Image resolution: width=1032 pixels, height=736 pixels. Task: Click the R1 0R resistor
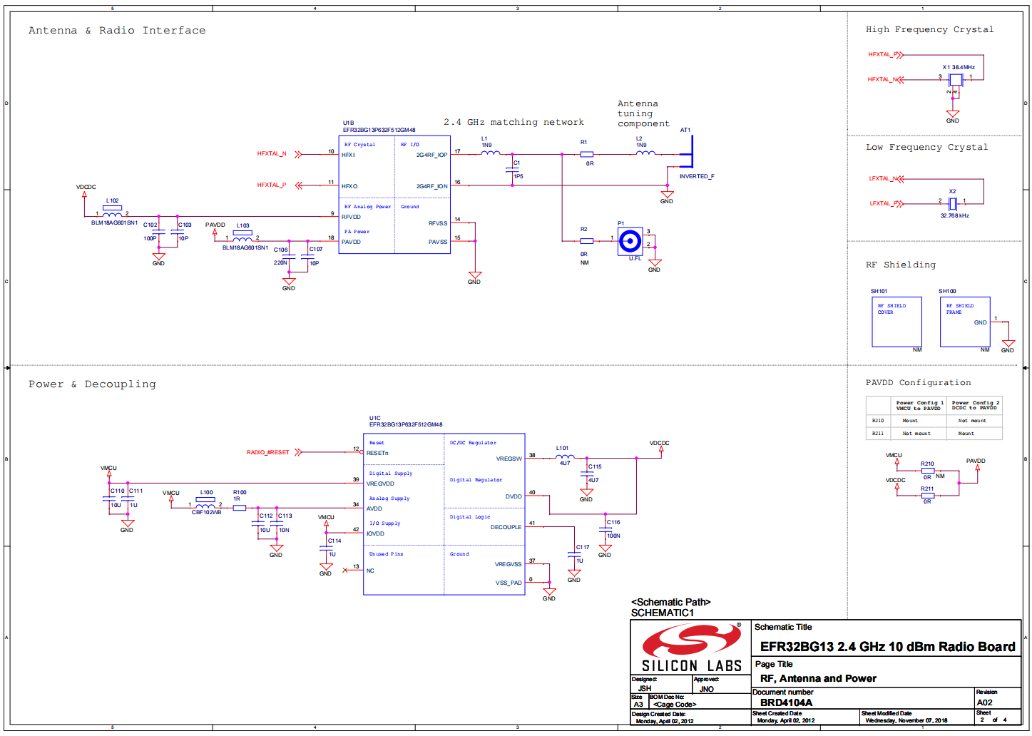[x=587, y=154]
